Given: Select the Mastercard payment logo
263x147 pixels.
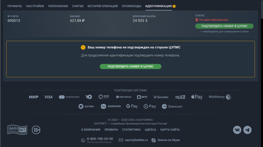Looking at the screenshot, I should coord(69,97).
